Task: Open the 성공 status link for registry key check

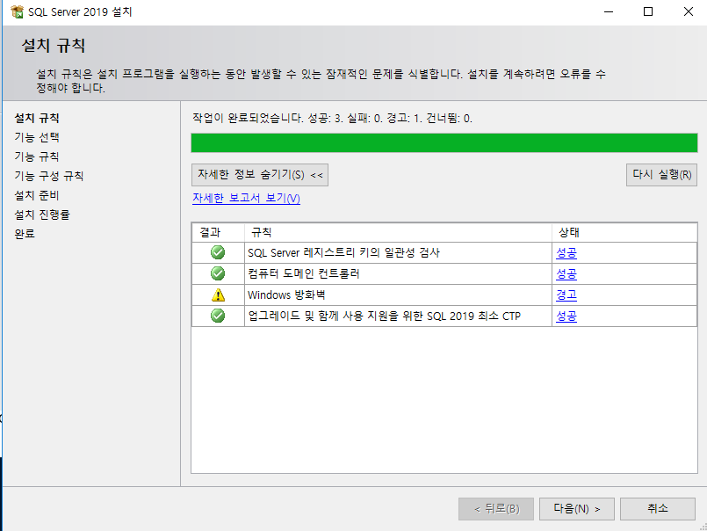Action: click(566, 253)
